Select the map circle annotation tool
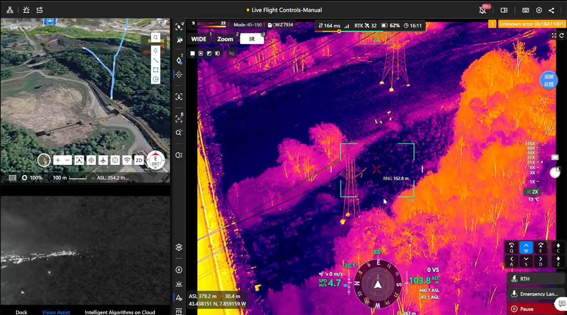The height and width of the screenshot is (315, 567). tap(156, 79)
